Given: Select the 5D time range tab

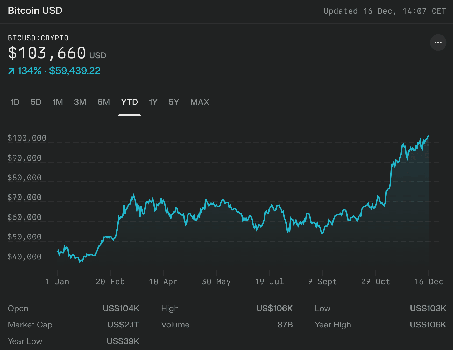Looking at the screenshot, I should (x=36, y=102).
